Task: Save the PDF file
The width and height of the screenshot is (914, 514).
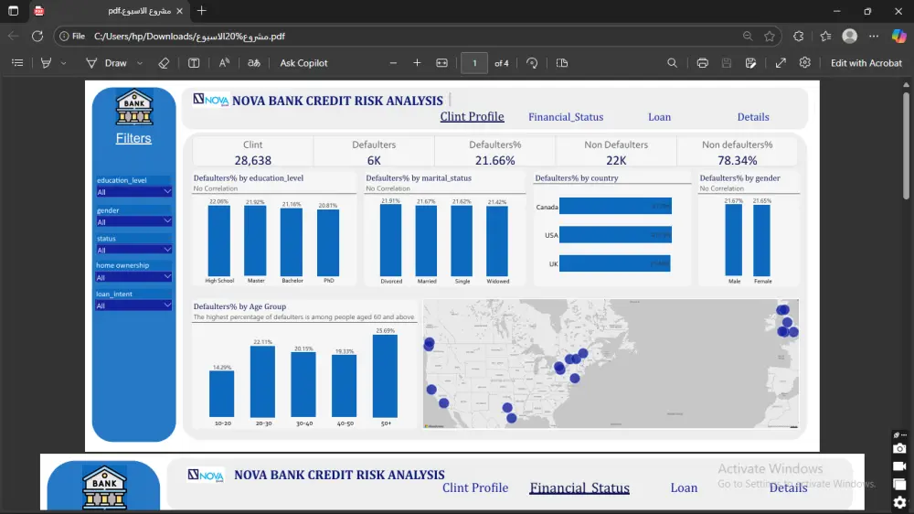Action: [727, 63]
